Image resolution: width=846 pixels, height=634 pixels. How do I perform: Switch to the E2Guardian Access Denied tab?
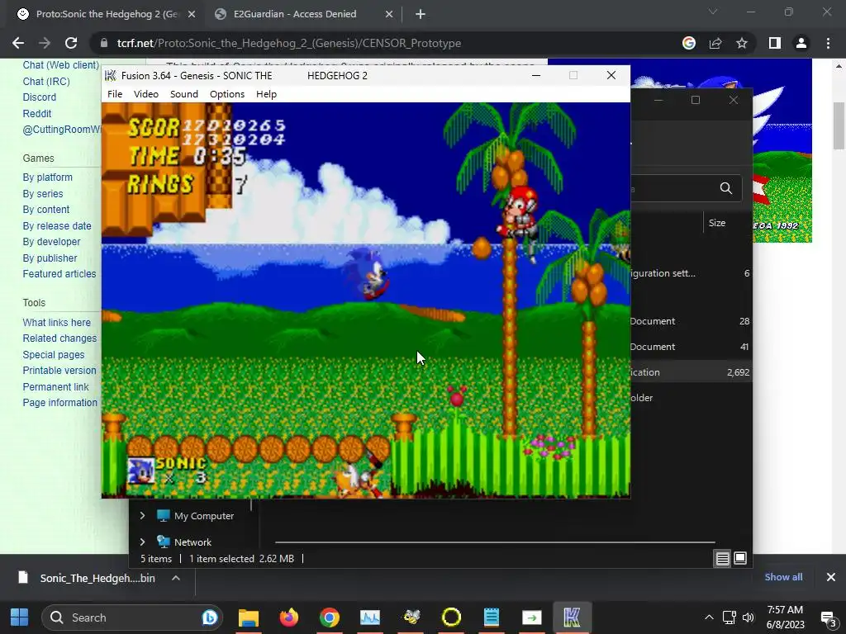(295, 14)
